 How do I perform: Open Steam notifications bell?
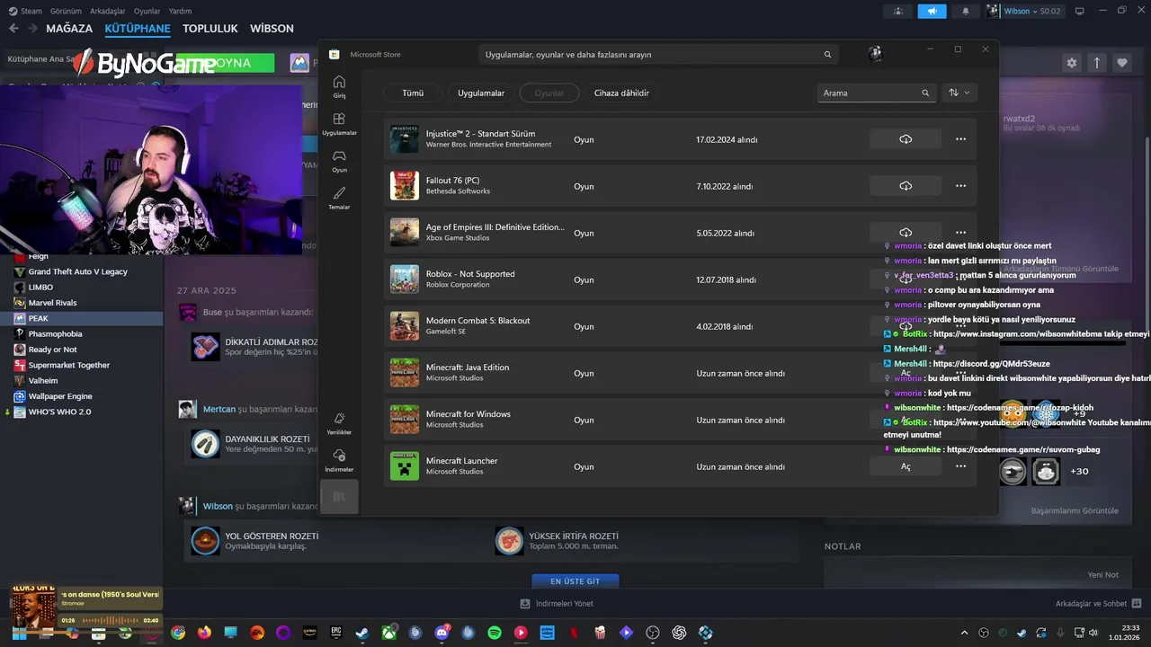[966, 11]
